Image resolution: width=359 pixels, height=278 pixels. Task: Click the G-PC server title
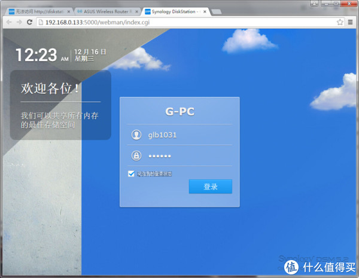pos(180,111)
